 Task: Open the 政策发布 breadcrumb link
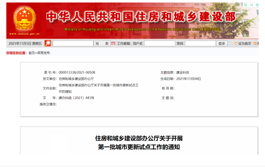click(x=44, y=53)
